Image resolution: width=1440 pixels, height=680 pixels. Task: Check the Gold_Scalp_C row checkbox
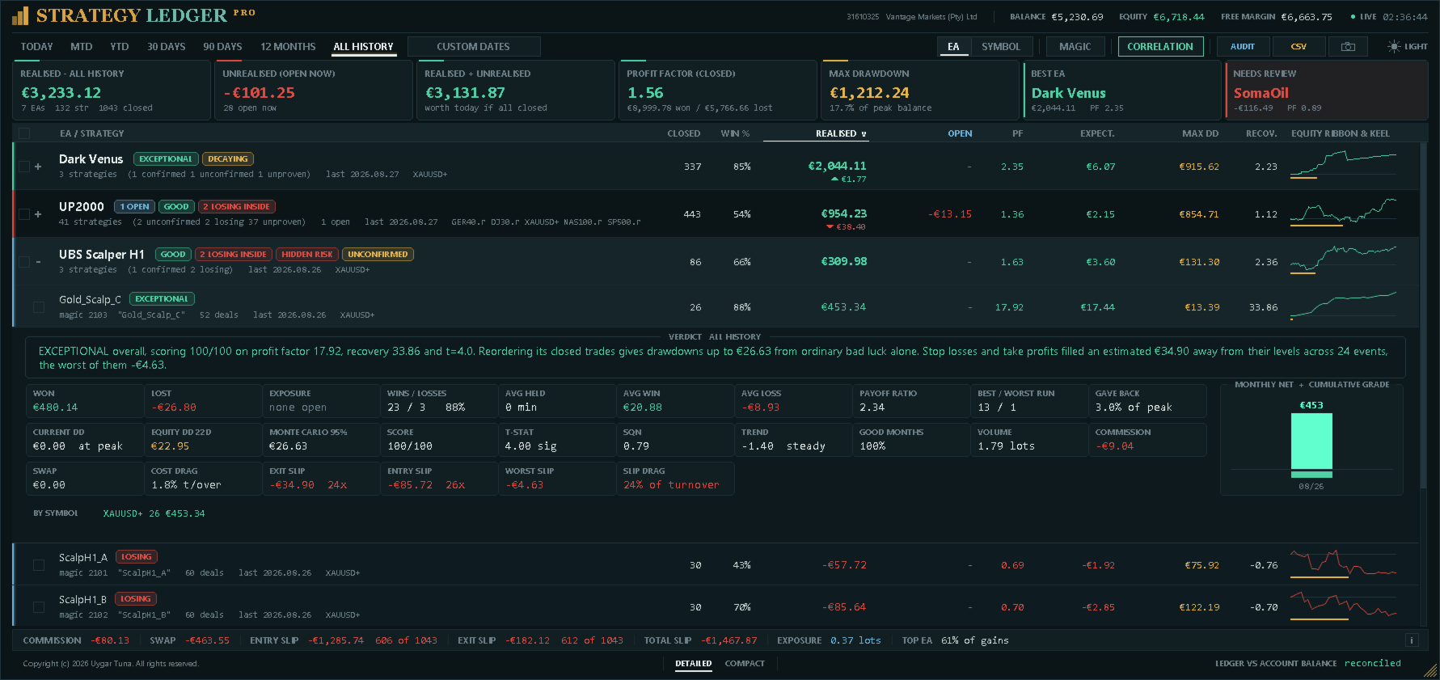coord(39,307)
